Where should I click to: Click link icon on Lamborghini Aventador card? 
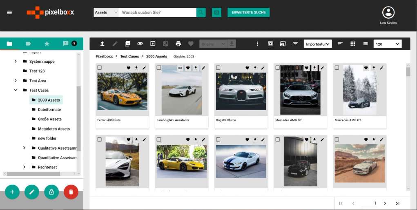coord(180,68)
